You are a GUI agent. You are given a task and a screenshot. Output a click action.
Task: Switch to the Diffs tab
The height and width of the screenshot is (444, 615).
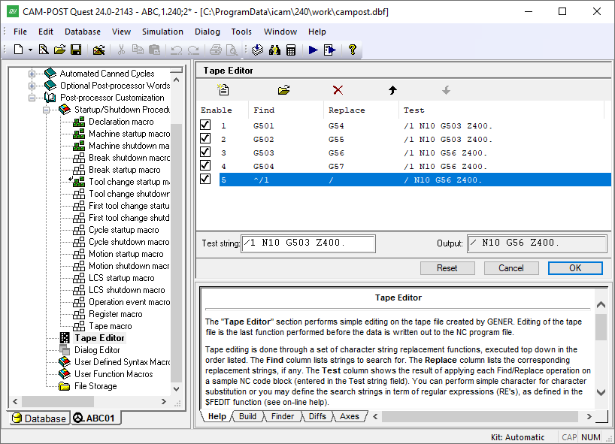tap(317, 416)
